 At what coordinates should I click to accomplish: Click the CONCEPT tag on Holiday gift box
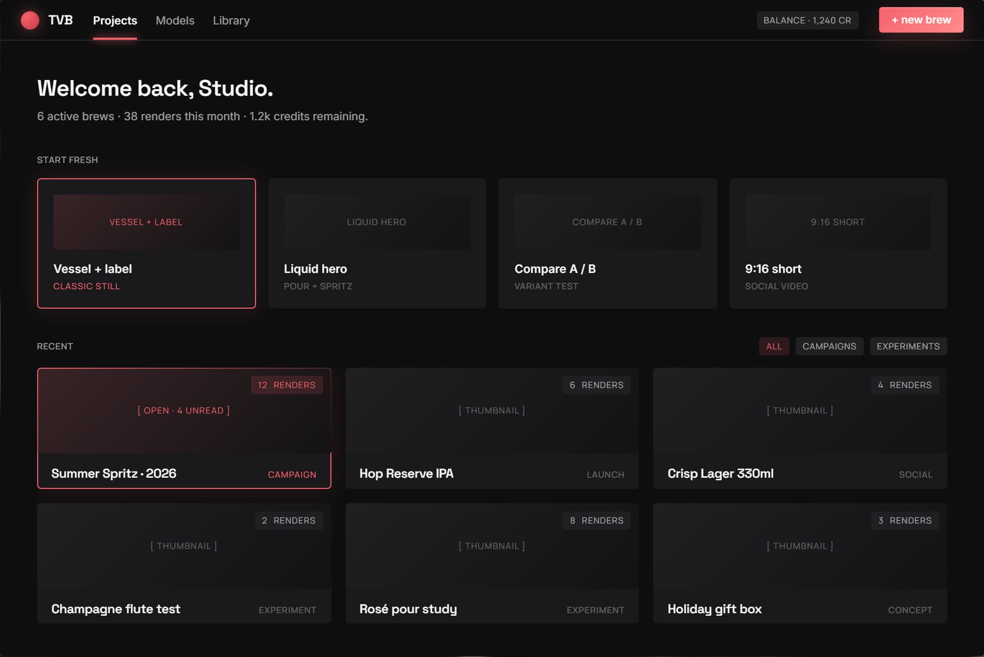click(910, 610)
